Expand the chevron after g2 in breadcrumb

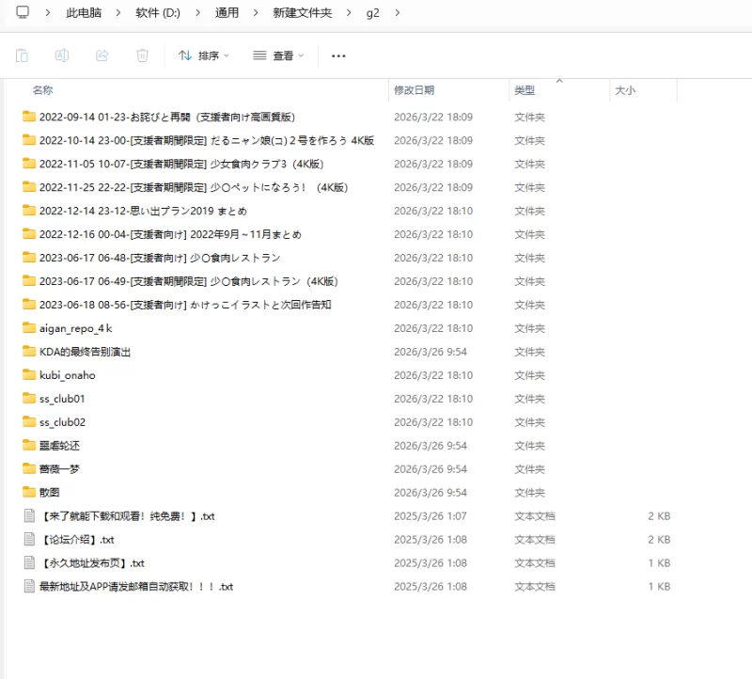tap(397, 13)
